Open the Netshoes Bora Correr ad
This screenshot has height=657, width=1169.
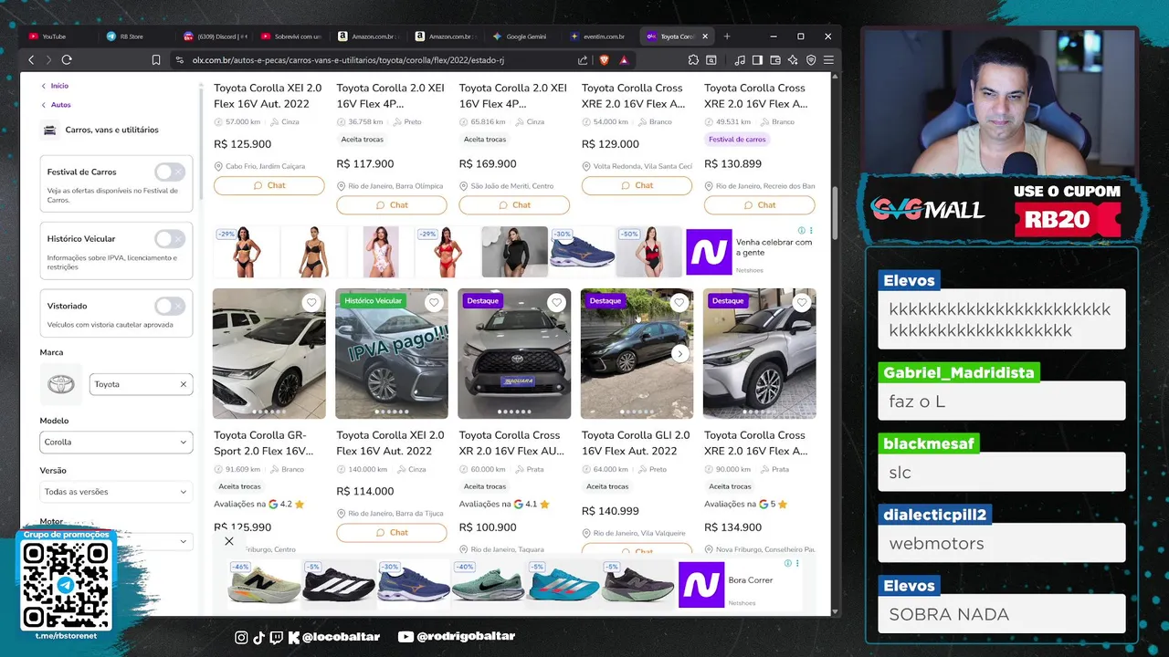point(740,584)
